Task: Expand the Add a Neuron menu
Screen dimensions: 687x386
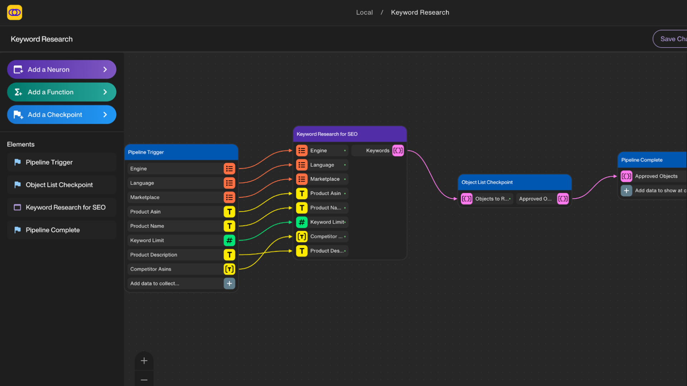Action: click(x=61, y=69)
